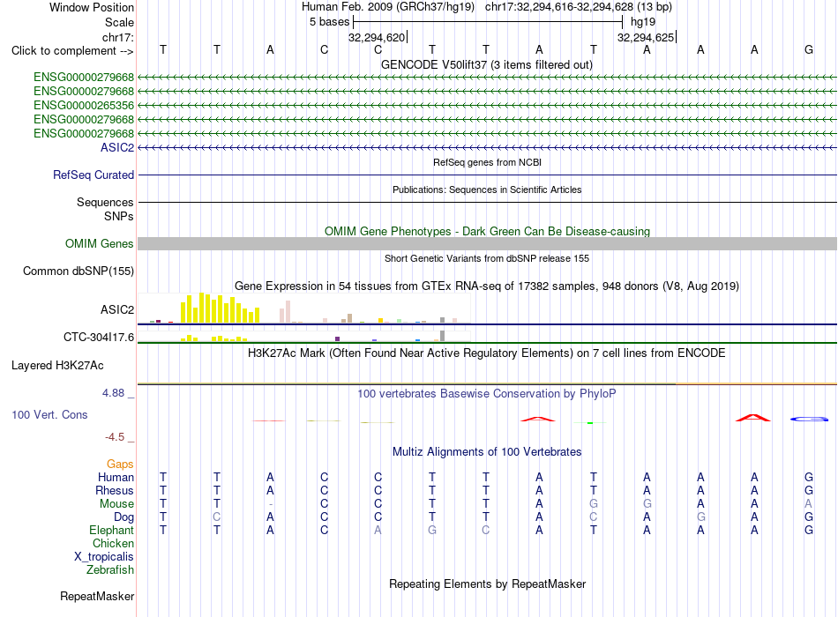Select the Gaps label in Multiz track
This screenshot has width=838, height=617.
[x=120, y=464]
